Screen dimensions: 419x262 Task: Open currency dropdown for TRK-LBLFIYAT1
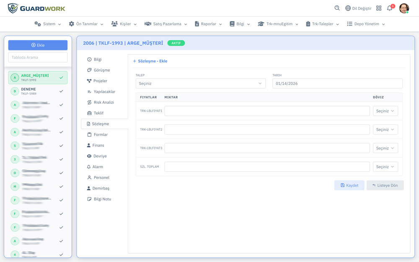point(385,111)
